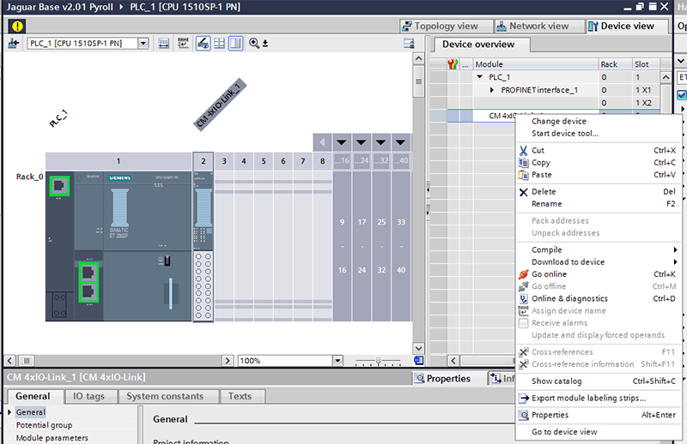This screenshot has width=687, height=444.
Task: Click the lower green-highlighted Ethernet ports on CPU
Action: 88,282
